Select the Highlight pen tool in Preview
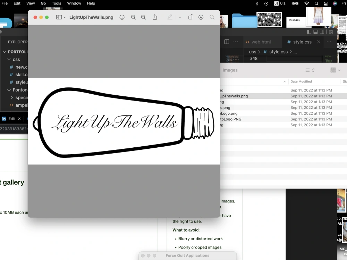 (170, 17)
